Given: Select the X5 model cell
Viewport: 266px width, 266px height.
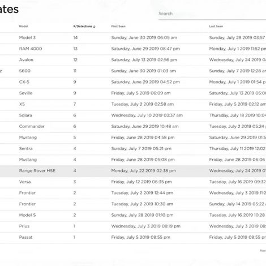Looking at the screenshot, I should (x=22, y=104).
